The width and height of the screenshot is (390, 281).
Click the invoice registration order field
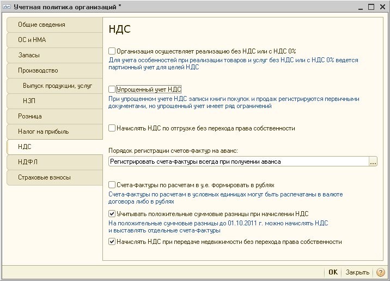238,162
